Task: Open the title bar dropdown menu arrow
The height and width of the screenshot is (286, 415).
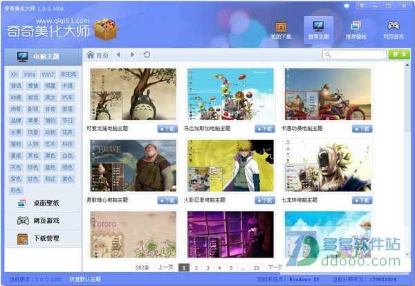Action: click(362, 6)
